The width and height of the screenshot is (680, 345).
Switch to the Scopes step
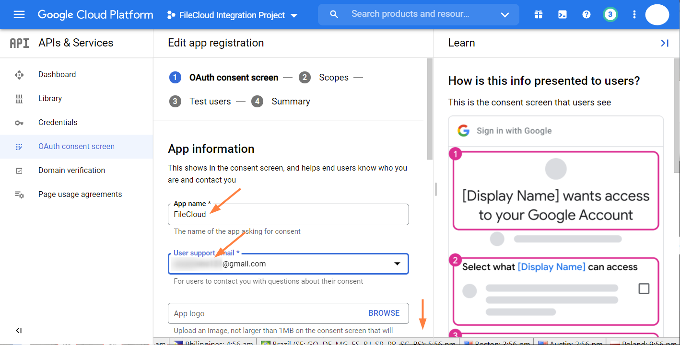pos(334,77)
